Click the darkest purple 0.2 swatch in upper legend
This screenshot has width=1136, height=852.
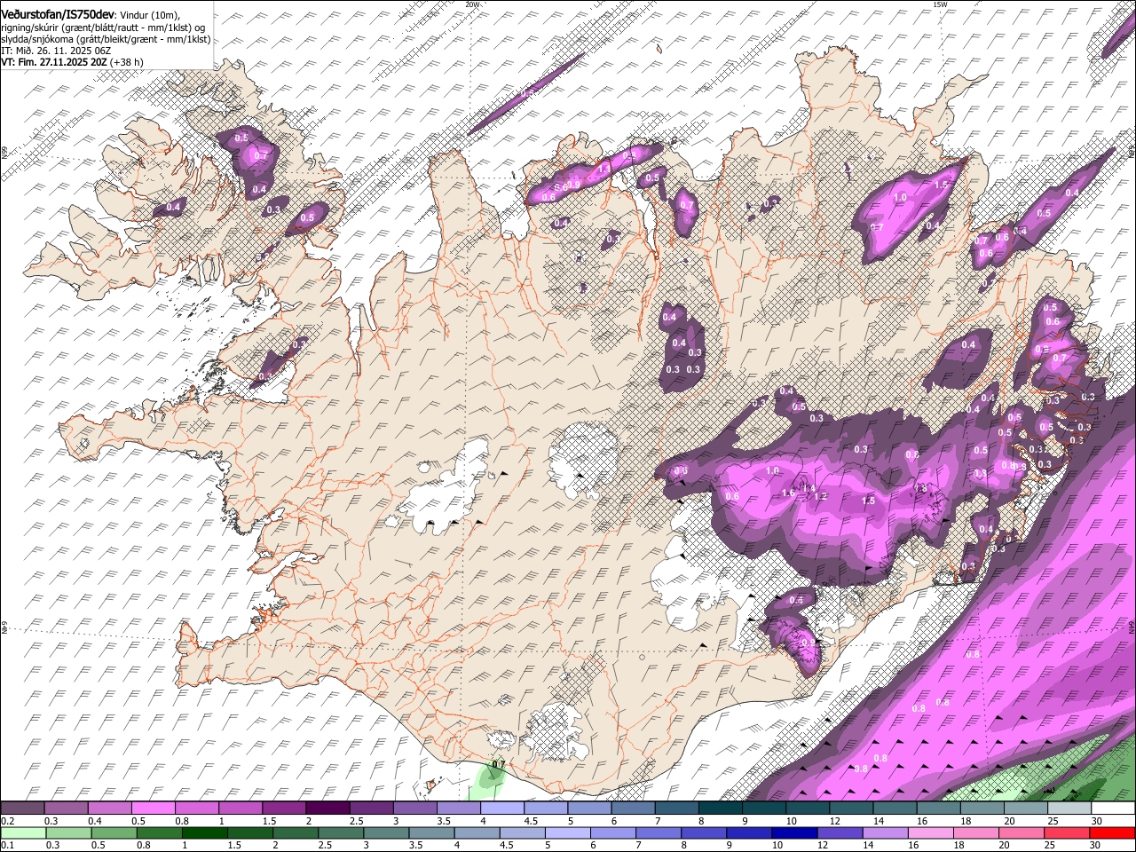[22, 808]
